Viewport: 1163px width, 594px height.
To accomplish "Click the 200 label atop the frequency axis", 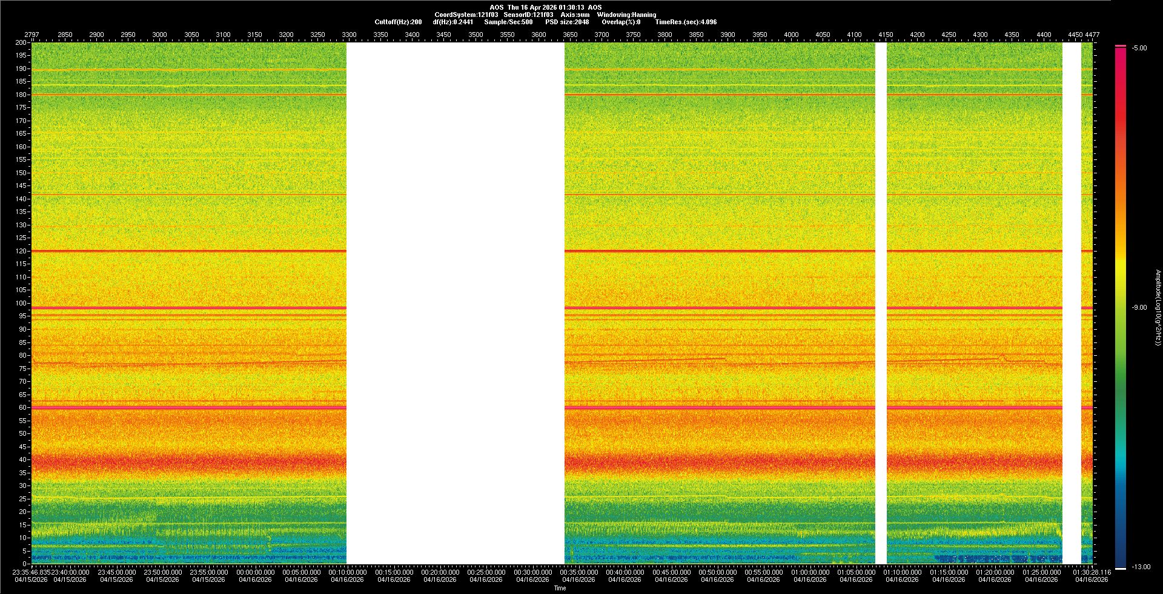I will [x=21, y=43].
